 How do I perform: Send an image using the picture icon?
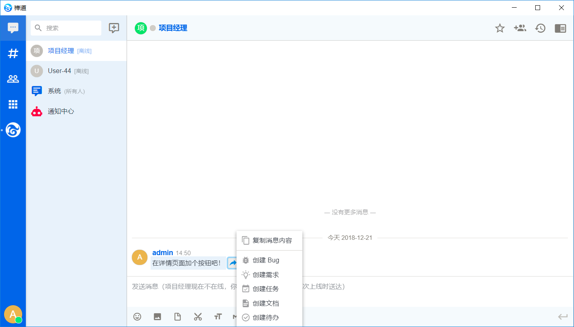(157, 317)
